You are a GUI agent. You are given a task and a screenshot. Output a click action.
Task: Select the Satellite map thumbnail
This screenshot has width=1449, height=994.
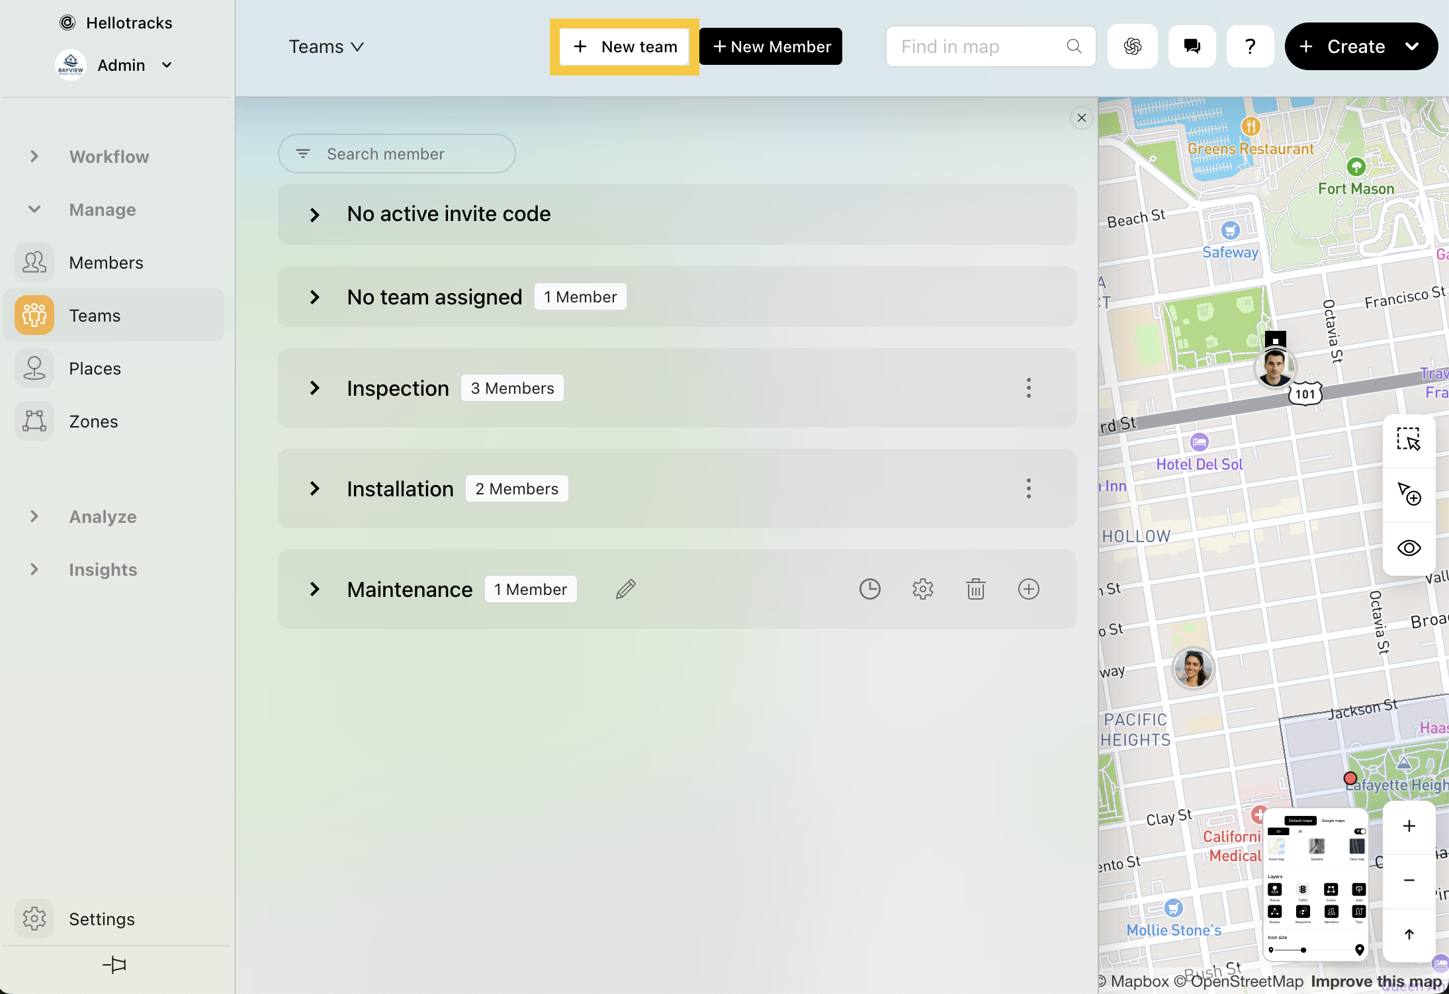[x=1317, y=846]
